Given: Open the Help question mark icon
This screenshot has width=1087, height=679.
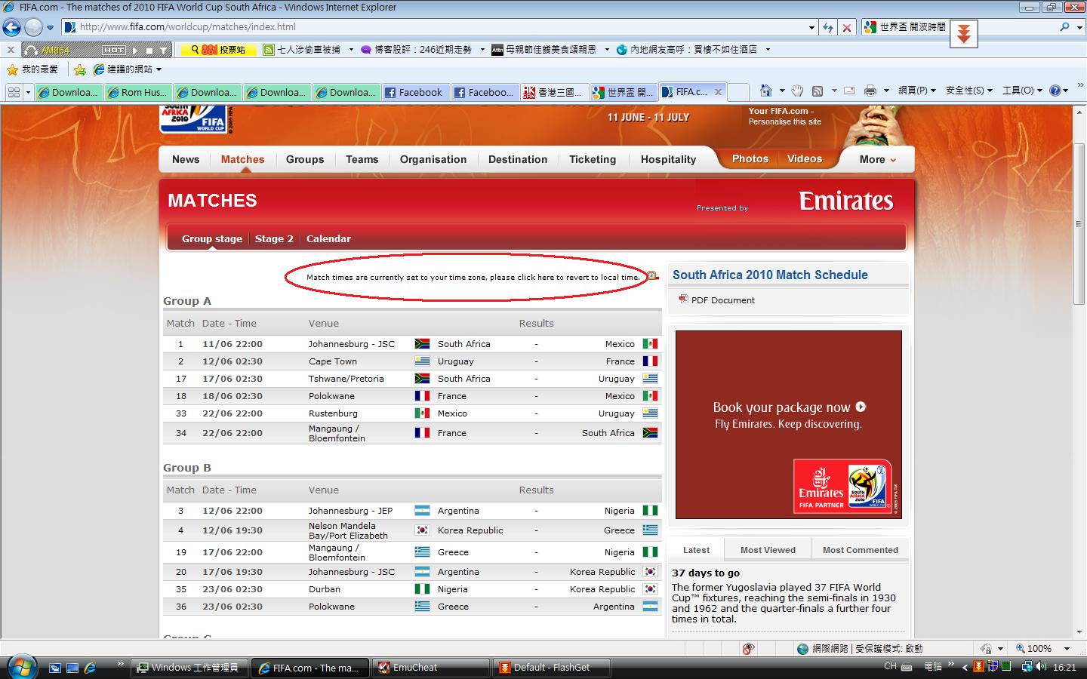Looking at the screenshot, I should 1055,91.
